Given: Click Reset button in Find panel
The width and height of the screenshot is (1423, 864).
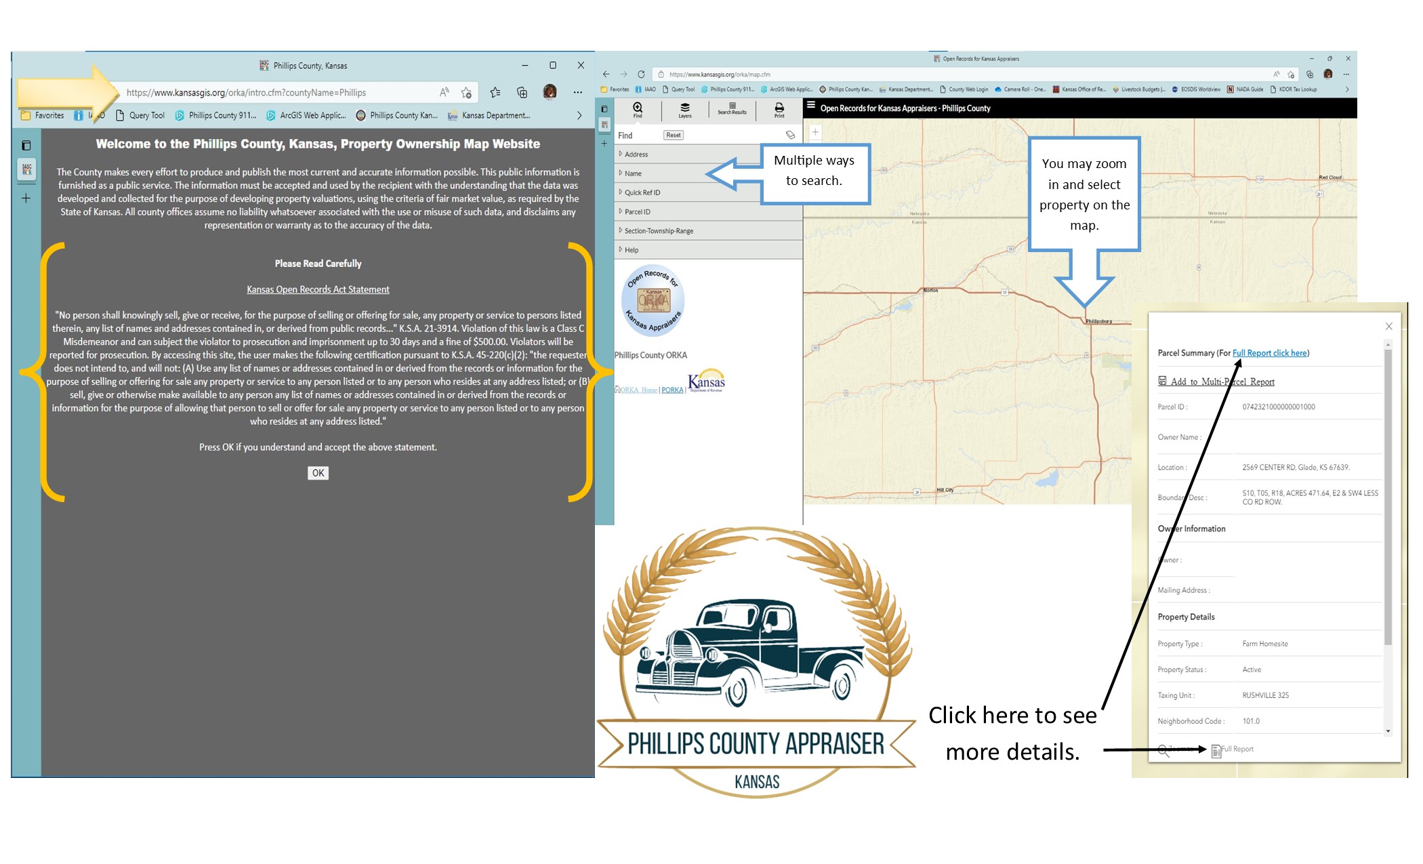Looking at the screenshot, I should pyautogui.click(x=674, y=136).
